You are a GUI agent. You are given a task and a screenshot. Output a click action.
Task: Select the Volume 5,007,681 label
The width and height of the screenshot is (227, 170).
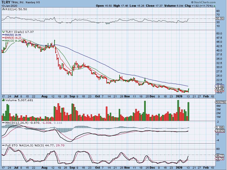[19, 100]
